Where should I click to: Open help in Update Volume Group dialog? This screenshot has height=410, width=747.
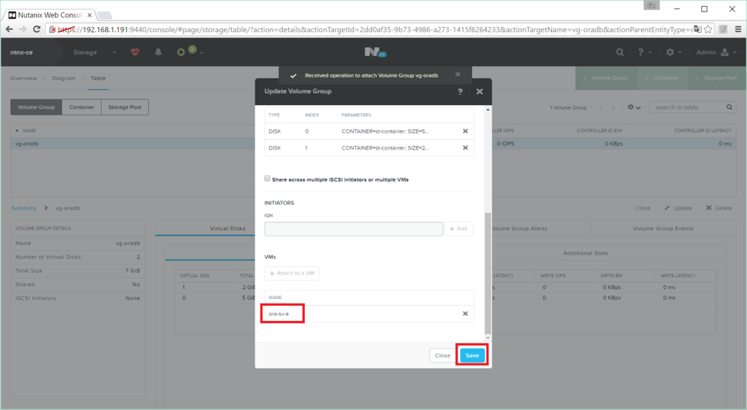(460, 91)
